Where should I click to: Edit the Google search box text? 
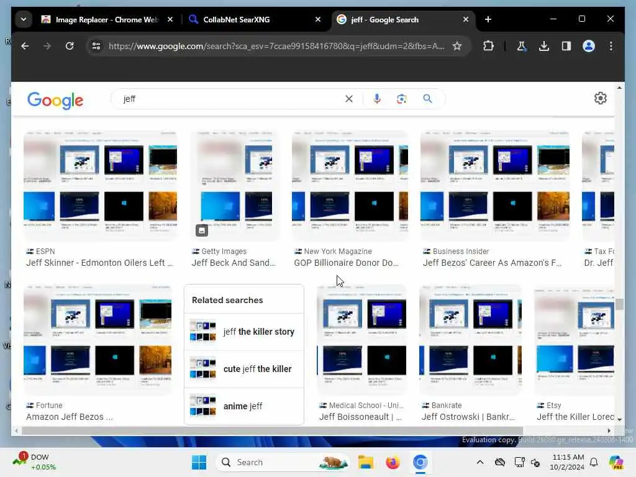[x=231, y=99]
